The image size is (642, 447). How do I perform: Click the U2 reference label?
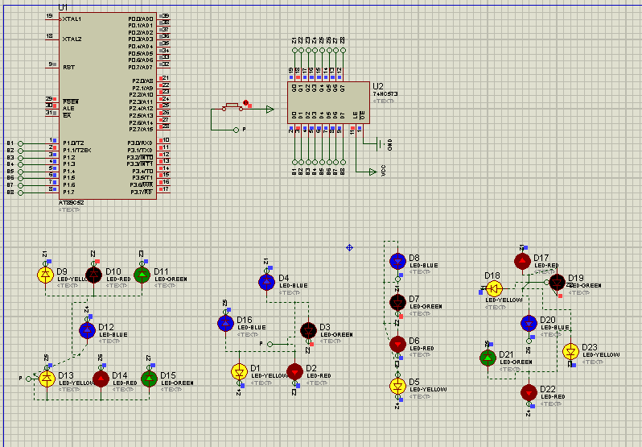tap(378, 86)
